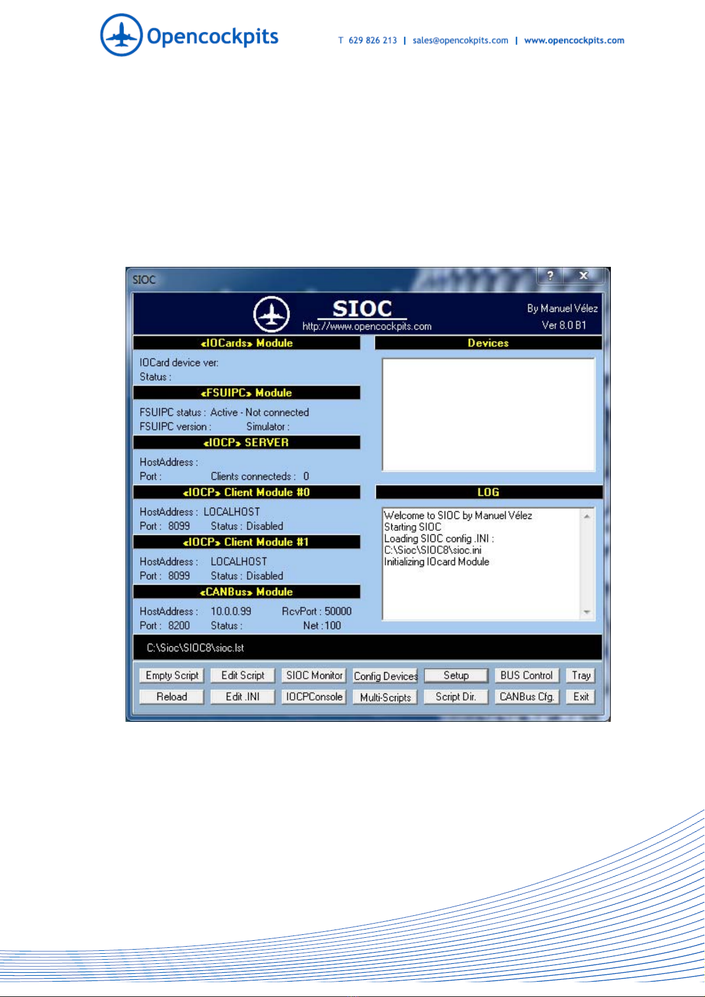
Task: Click the Exit button
Action: pos(581,697)
